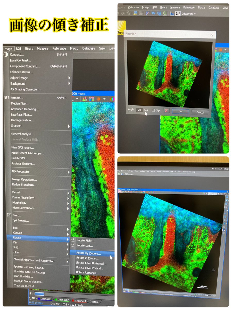Click the orange circle icon in image toolbar under menu

pos(99,99)
